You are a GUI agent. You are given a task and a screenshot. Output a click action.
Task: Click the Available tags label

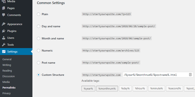coord(90,81)
